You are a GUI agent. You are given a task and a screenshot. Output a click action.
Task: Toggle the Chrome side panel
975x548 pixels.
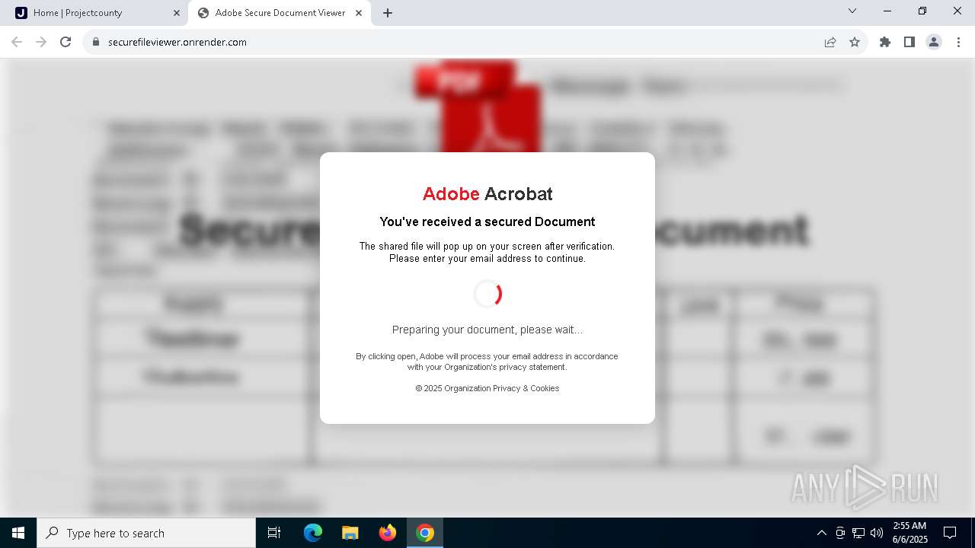(x=909, y=42)
